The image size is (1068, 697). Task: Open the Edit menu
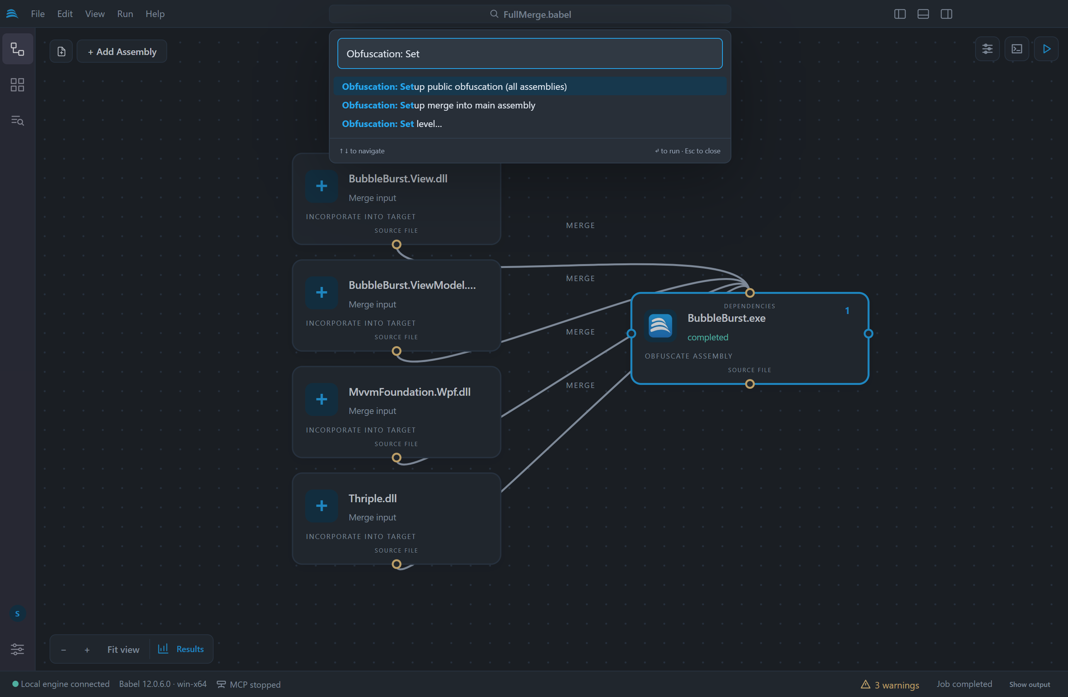pos(65,14)
